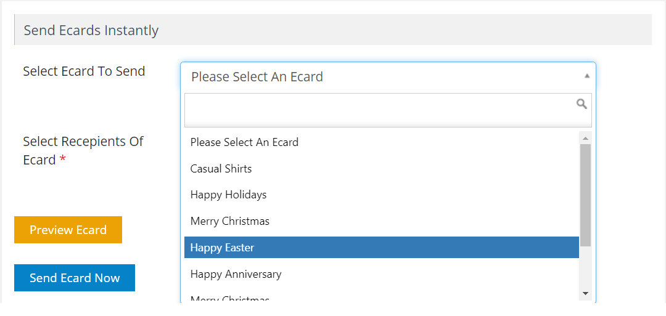666x316 pixels.
Task: Click the Preview Ecard button
Action: pyautogui.click(x=68, y=230)
